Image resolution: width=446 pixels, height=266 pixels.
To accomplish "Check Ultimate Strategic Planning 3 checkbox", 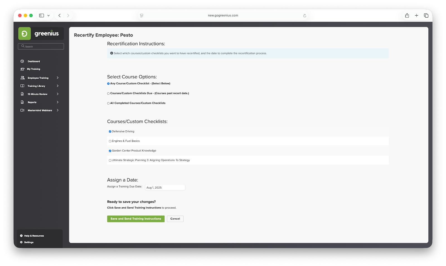I will [x=110, y=160].
